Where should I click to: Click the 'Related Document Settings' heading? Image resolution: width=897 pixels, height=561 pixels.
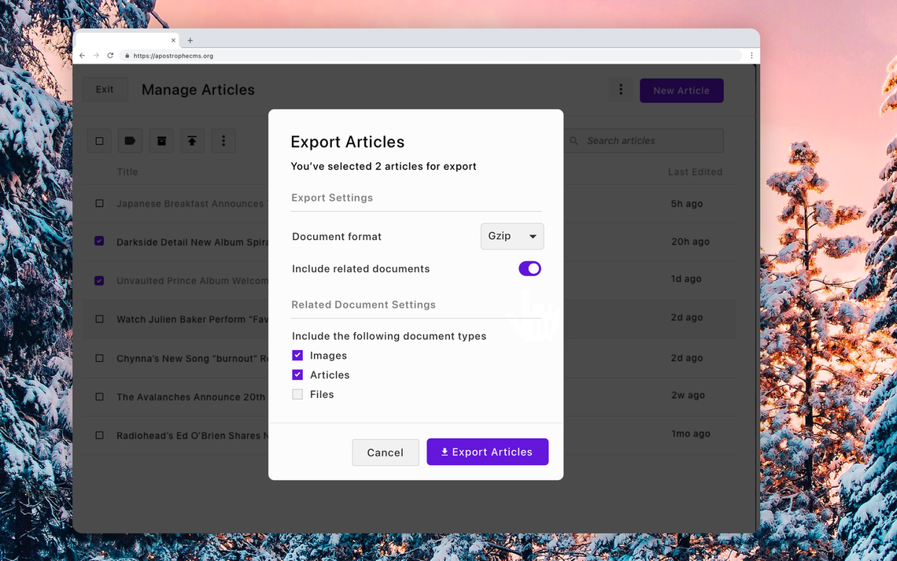click(x=364, y=304)
